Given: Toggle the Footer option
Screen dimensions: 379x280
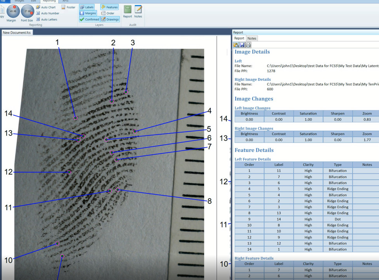Looking at the screenshot, I should point(68,7).
